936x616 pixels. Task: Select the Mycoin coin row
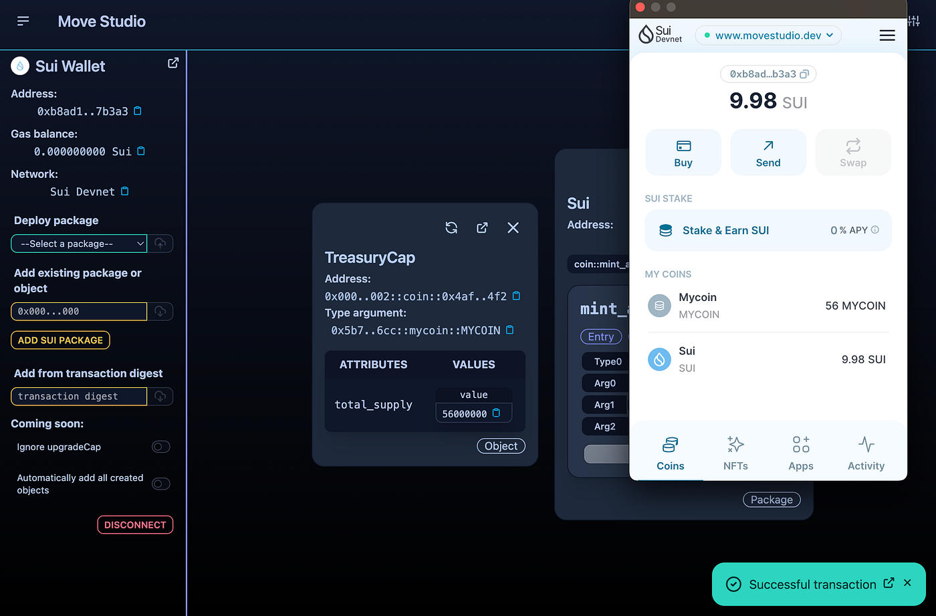[768, 306]
